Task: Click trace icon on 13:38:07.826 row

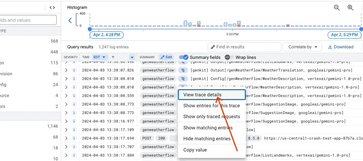Action: [183, 70]
